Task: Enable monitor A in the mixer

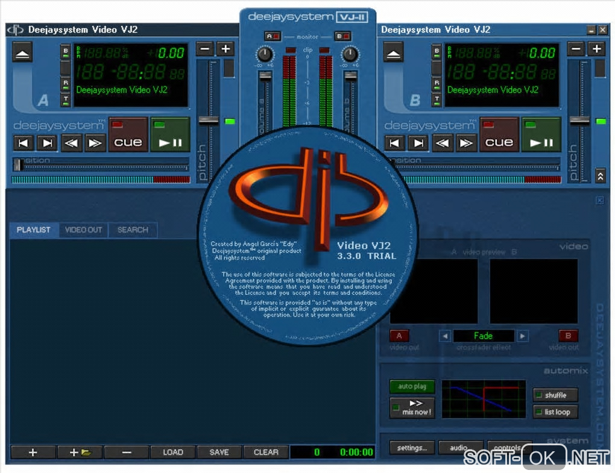Action: (273, 36)
